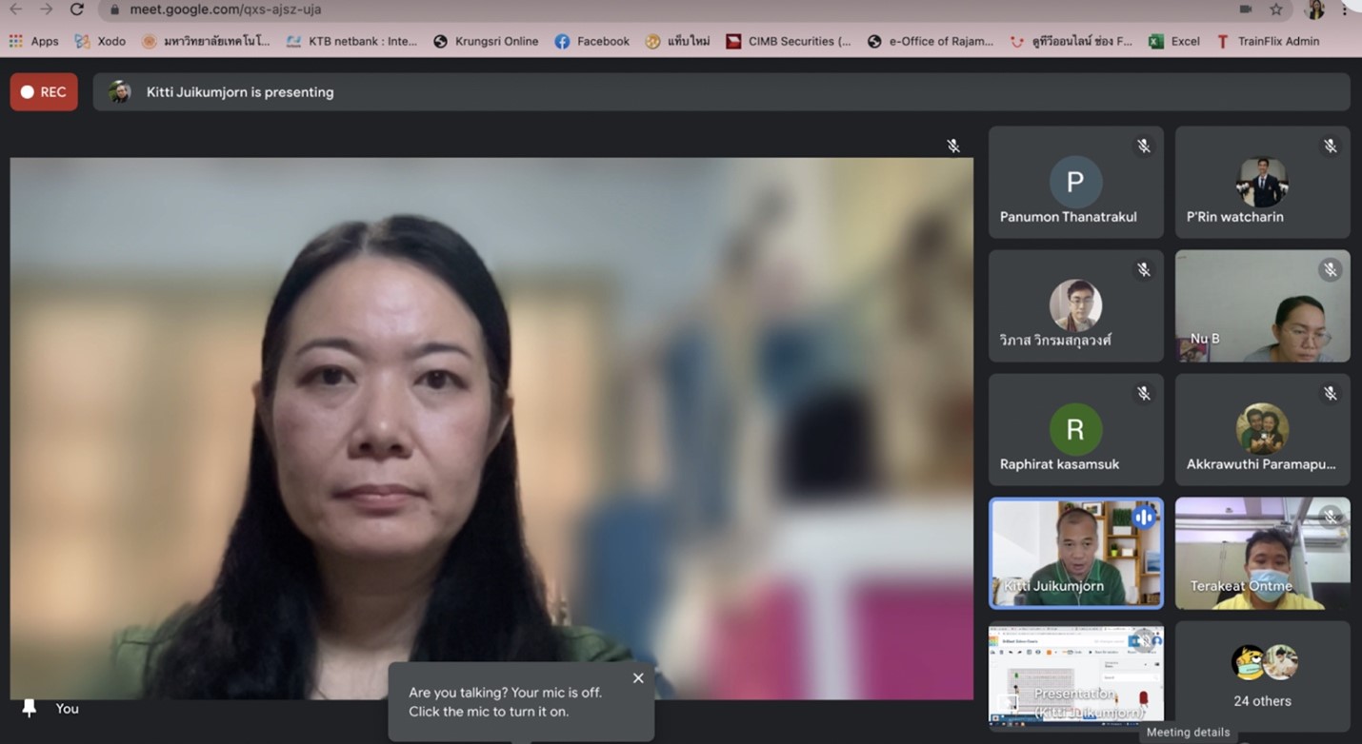Image resolution: width=1362 pixels, height=744 pixels.
Task: Click the pin icon next to You
Action: 30,708
